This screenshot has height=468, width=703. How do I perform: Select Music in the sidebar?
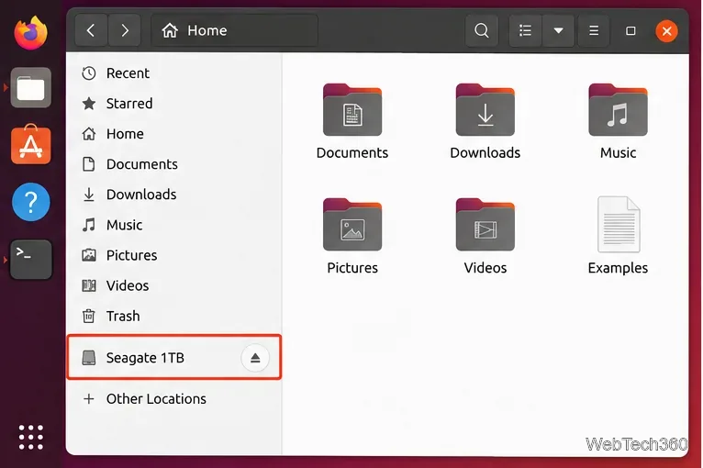coord(174,225)
